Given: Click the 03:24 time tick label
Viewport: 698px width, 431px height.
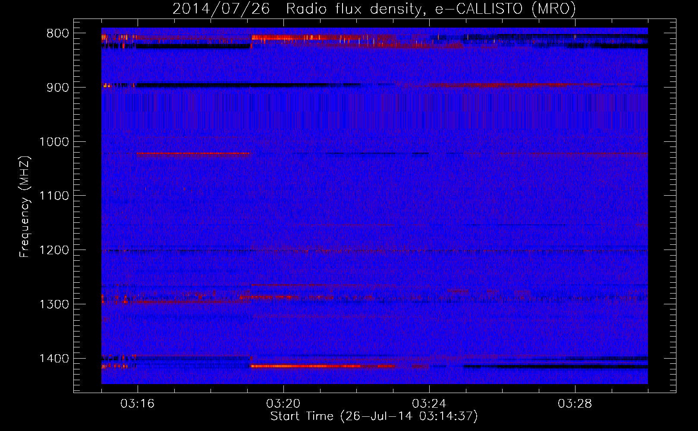Looking at the screenshot, I should [429, 404].
